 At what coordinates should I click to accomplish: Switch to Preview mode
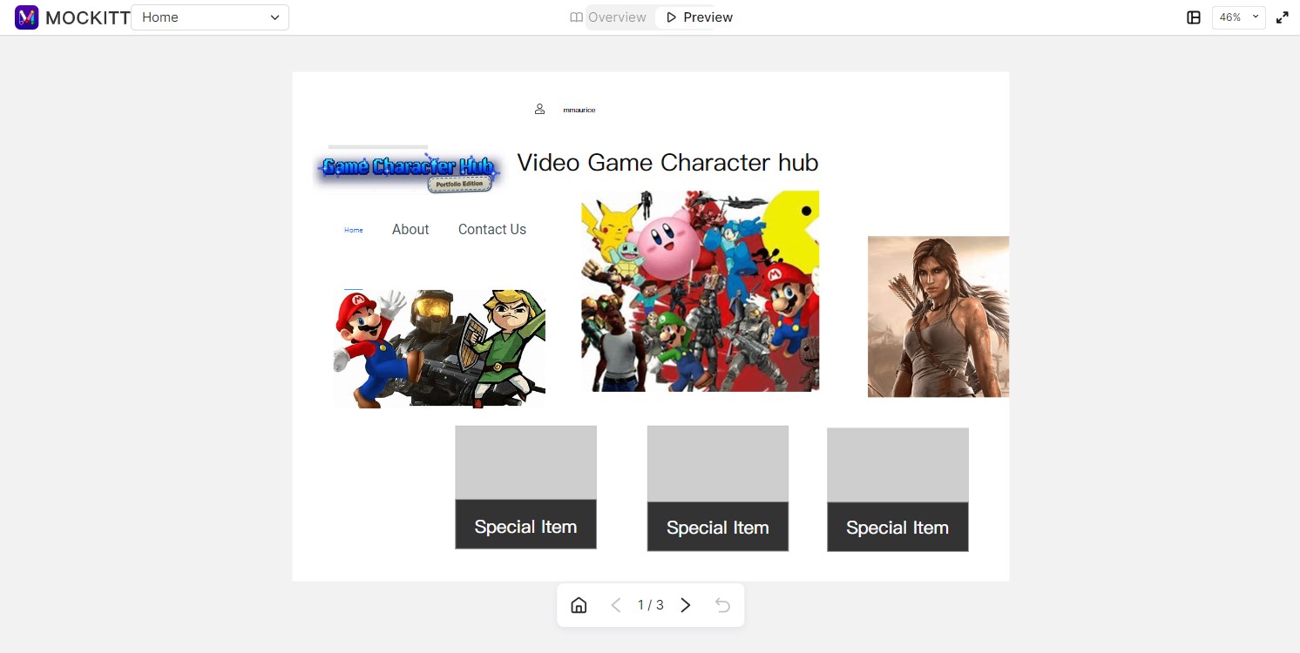coord(699,17)
